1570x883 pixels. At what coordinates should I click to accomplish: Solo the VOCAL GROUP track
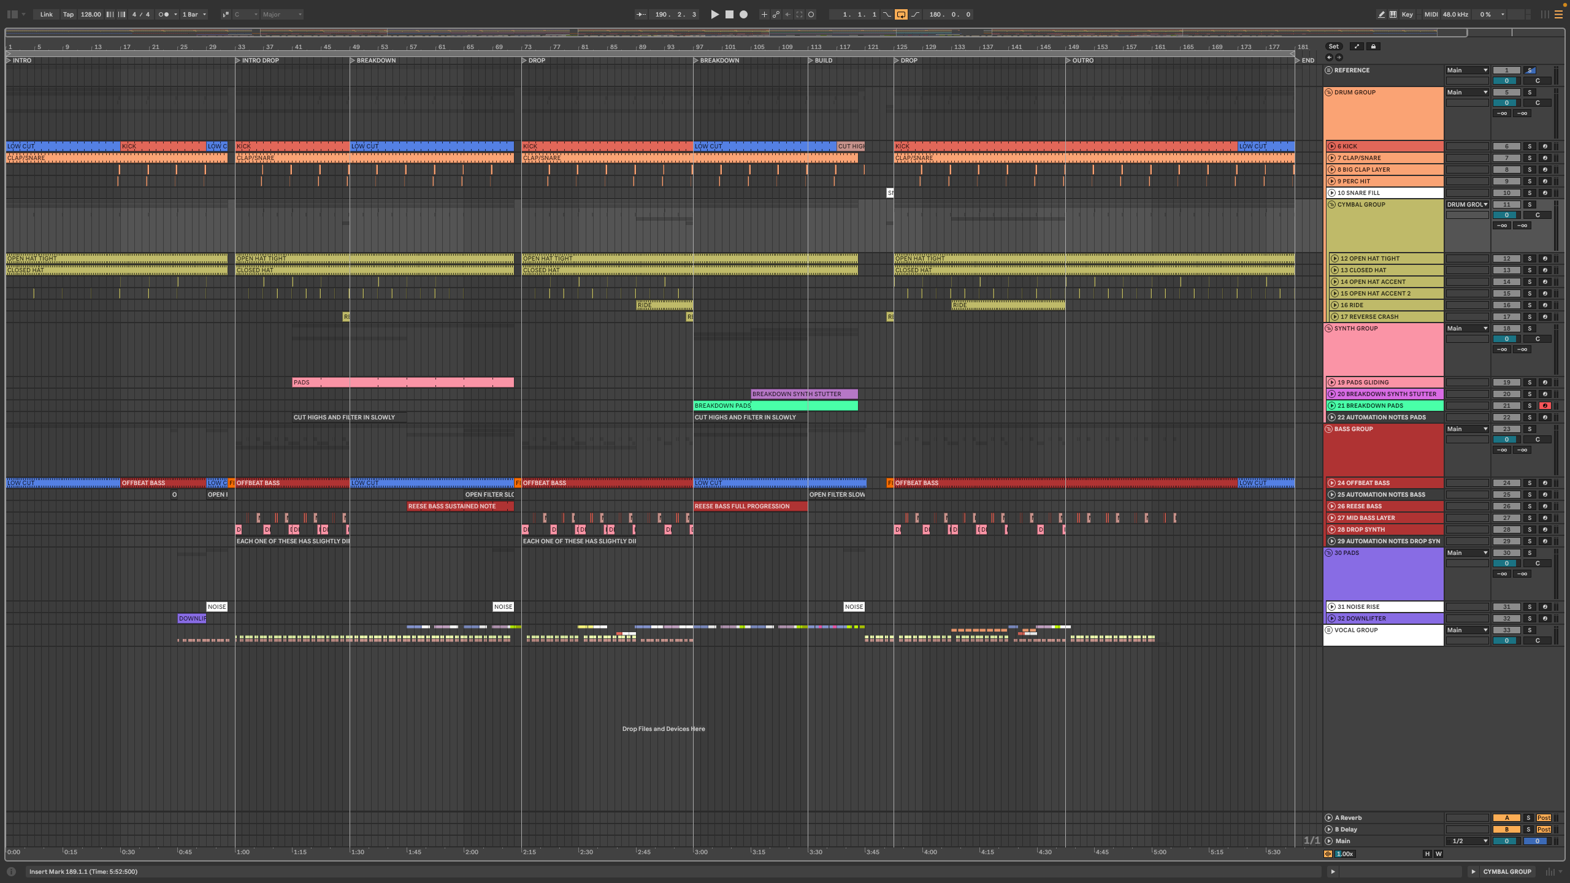[1530, 630]
